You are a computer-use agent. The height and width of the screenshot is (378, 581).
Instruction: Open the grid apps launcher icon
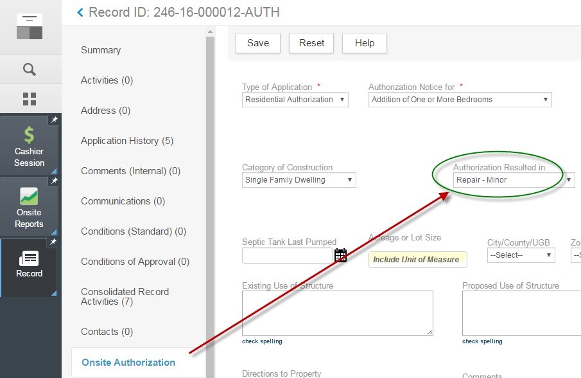point(30,99)
